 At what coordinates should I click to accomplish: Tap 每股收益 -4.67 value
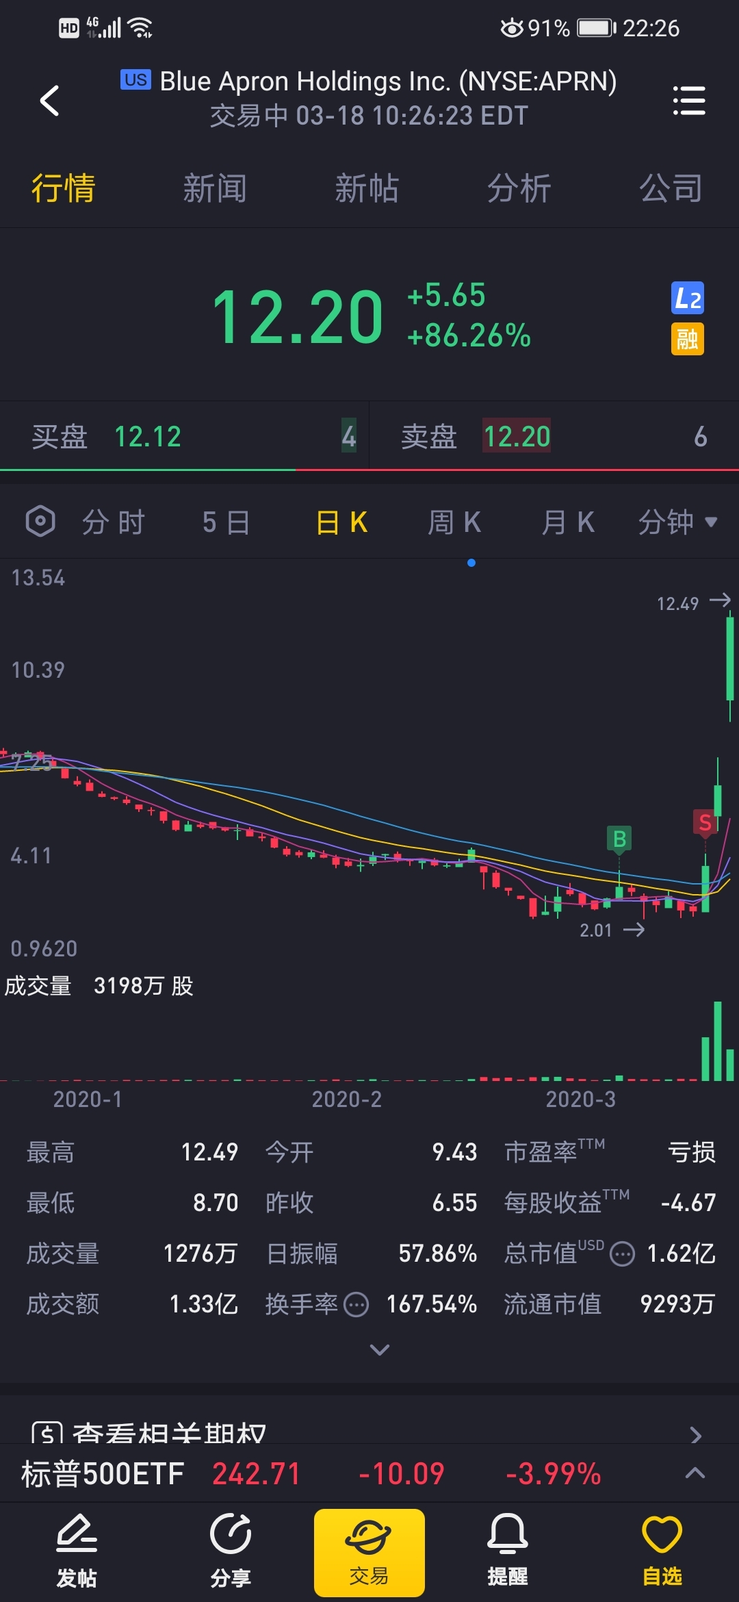coord(688,1203)
